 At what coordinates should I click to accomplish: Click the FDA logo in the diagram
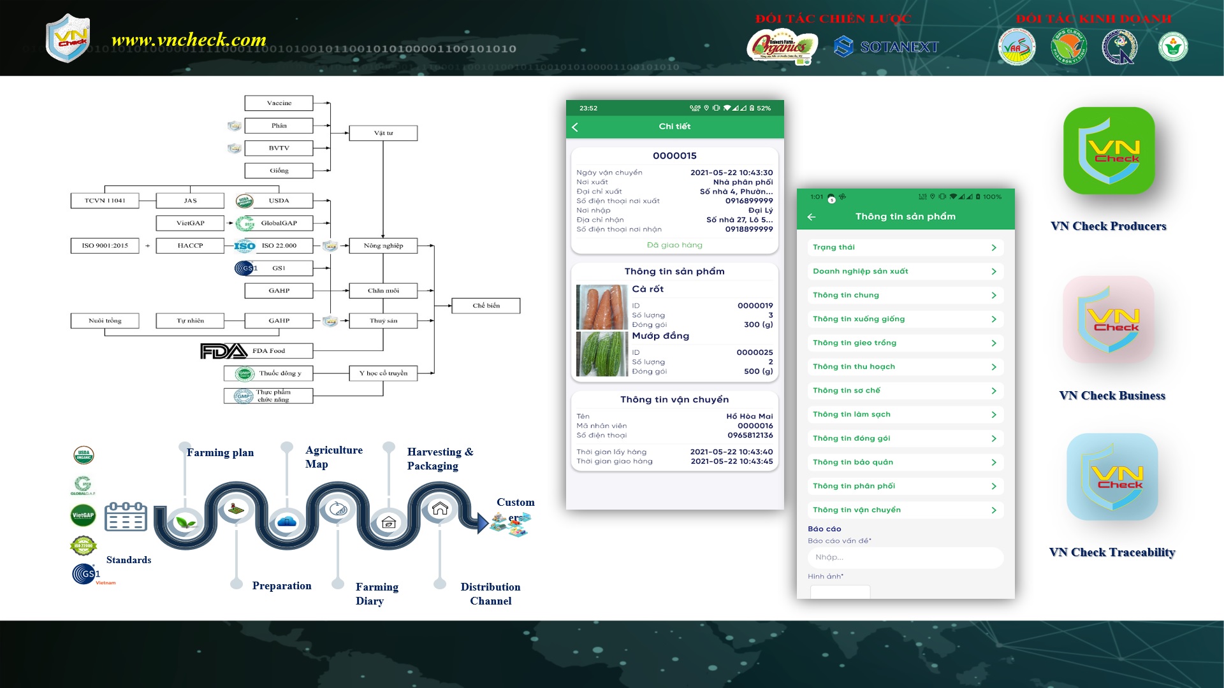click(x=223, y=351)
